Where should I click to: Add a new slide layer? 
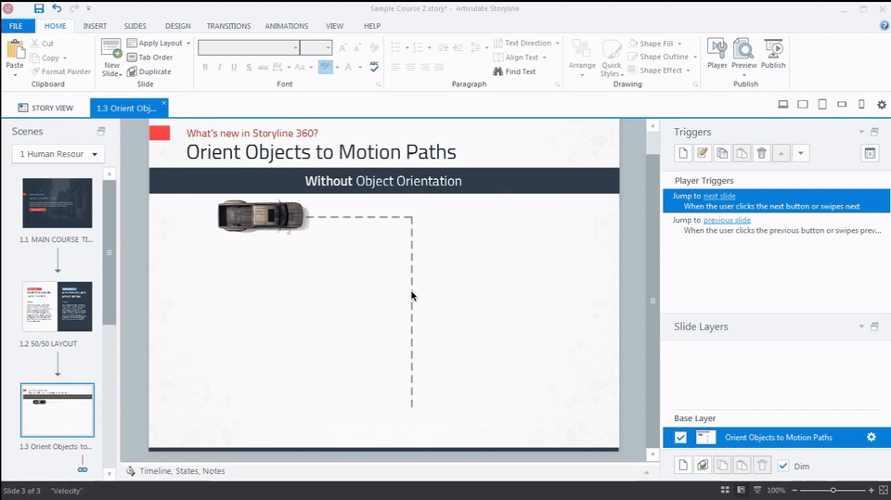[683, 466]
